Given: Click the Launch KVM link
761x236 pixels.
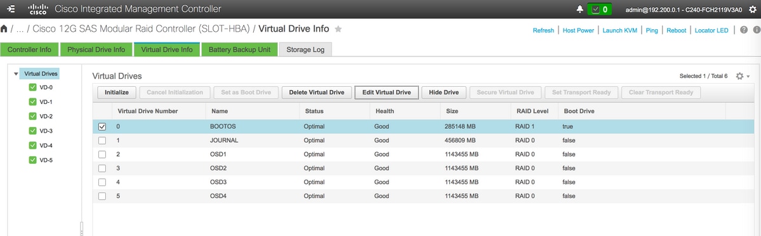Looking at the screenshot, I should point(619,30).
